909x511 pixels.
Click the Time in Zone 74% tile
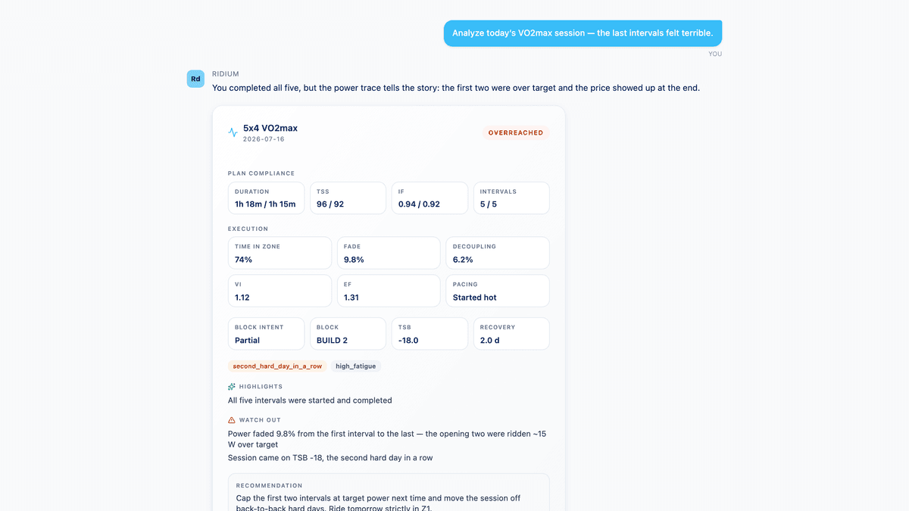[280, 253]
